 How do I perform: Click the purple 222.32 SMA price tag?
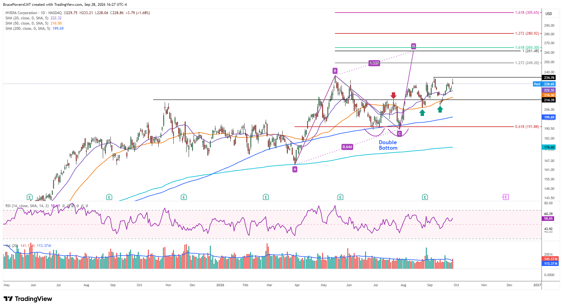tap(549, 90)
